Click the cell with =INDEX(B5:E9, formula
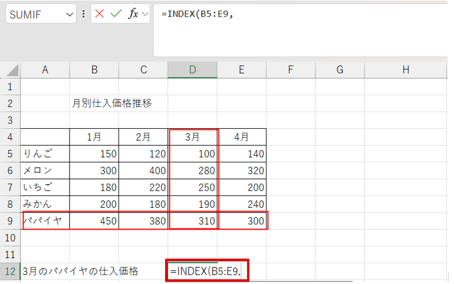The width and height of the screenshot is (454, 284). (206, 271)
